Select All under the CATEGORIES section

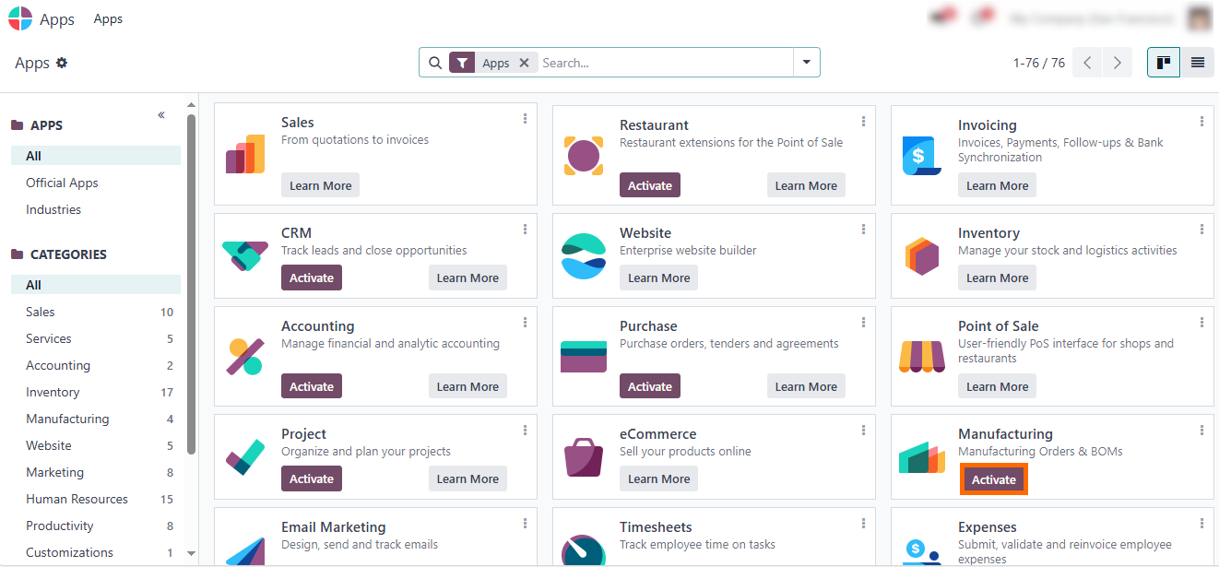(96, 285)
